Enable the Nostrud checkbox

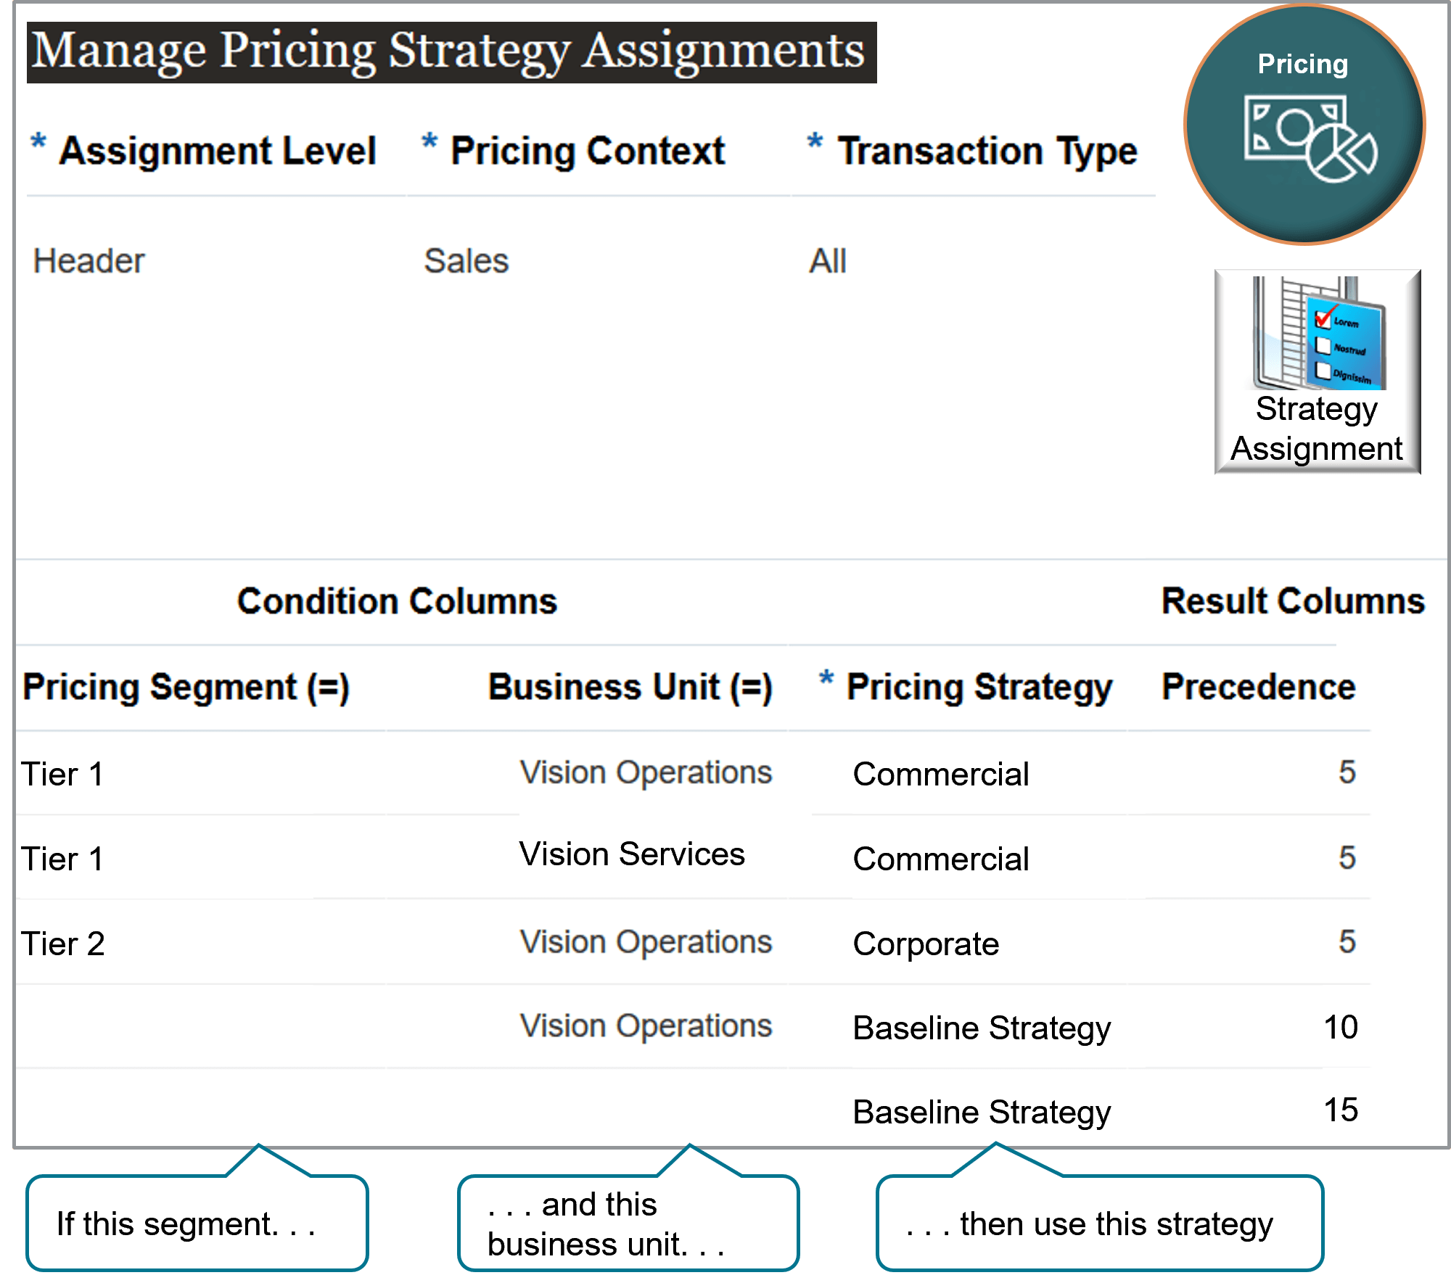pyautogui.click(x=1323, y=346)
